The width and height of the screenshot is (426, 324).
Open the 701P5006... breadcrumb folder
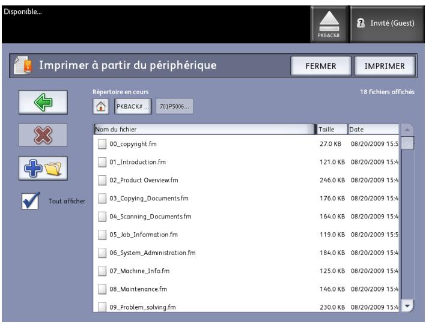pyautogui.click(x=174, y=106)
